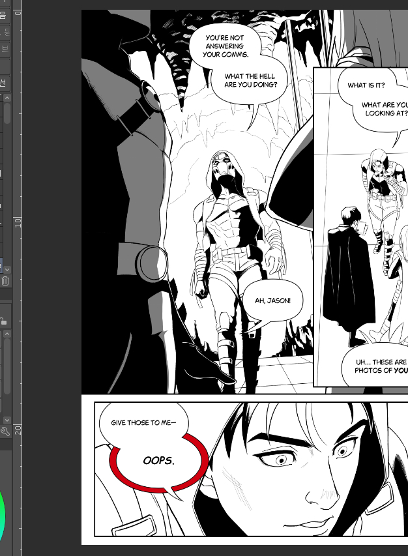Click the red OOPS speech bubble
This screenshot has height=556, width=408.
pyautogui.click(x=160, y=461)
